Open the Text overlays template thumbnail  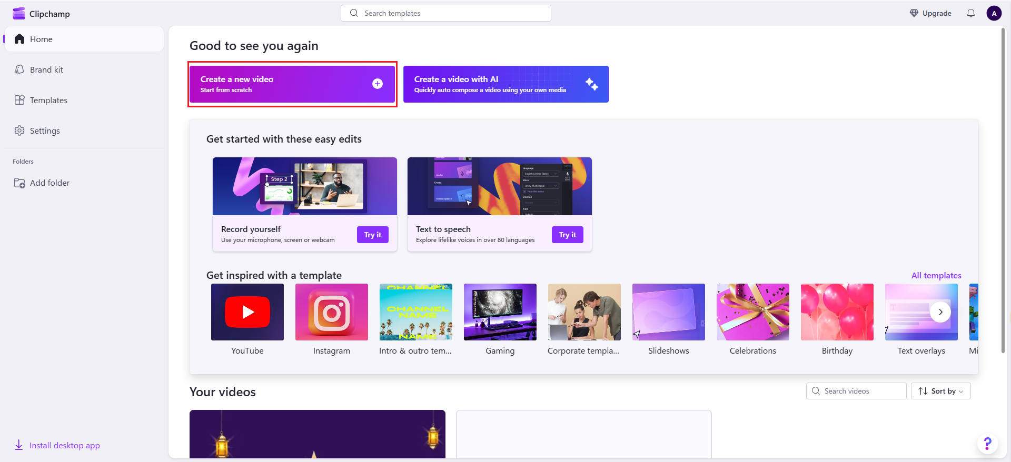point(921,312)
